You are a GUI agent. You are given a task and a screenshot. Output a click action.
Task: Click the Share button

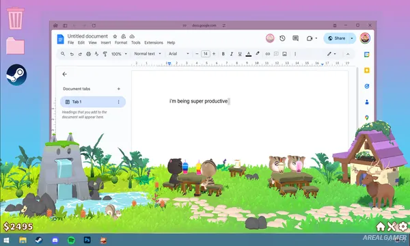(336, 38)
